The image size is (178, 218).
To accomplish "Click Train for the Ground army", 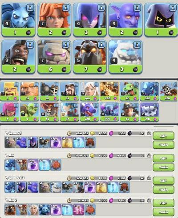I will coord(163,144).
